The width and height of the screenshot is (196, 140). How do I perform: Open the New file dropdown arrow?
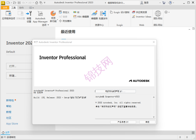coord(11,3)
